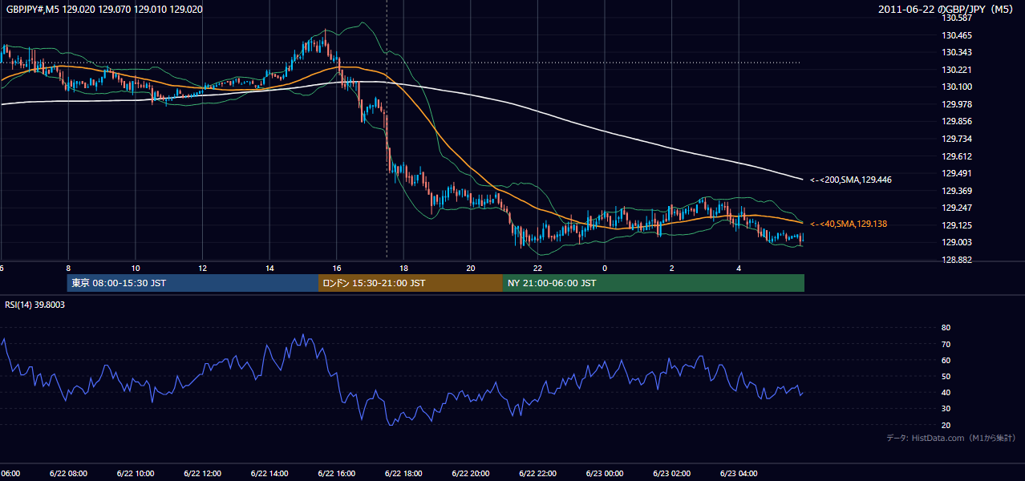Click price axis value 129.369
The image size is (1025, 481).
click(x=957, y=191)
